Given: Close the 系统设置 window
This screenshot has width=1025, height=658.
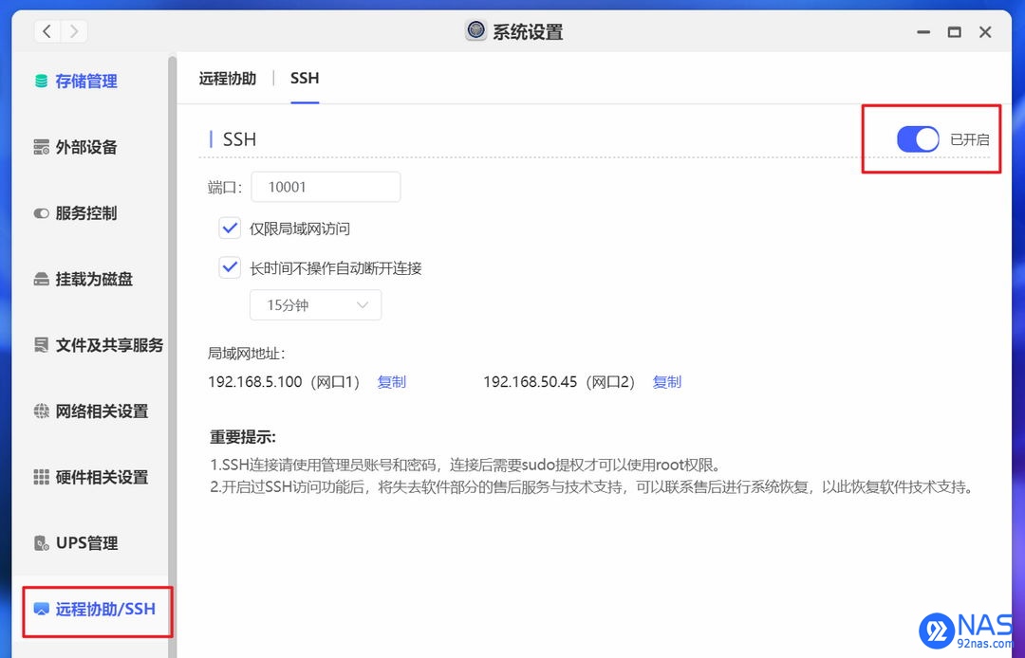Looking at the screenshot, I should 985,32.
